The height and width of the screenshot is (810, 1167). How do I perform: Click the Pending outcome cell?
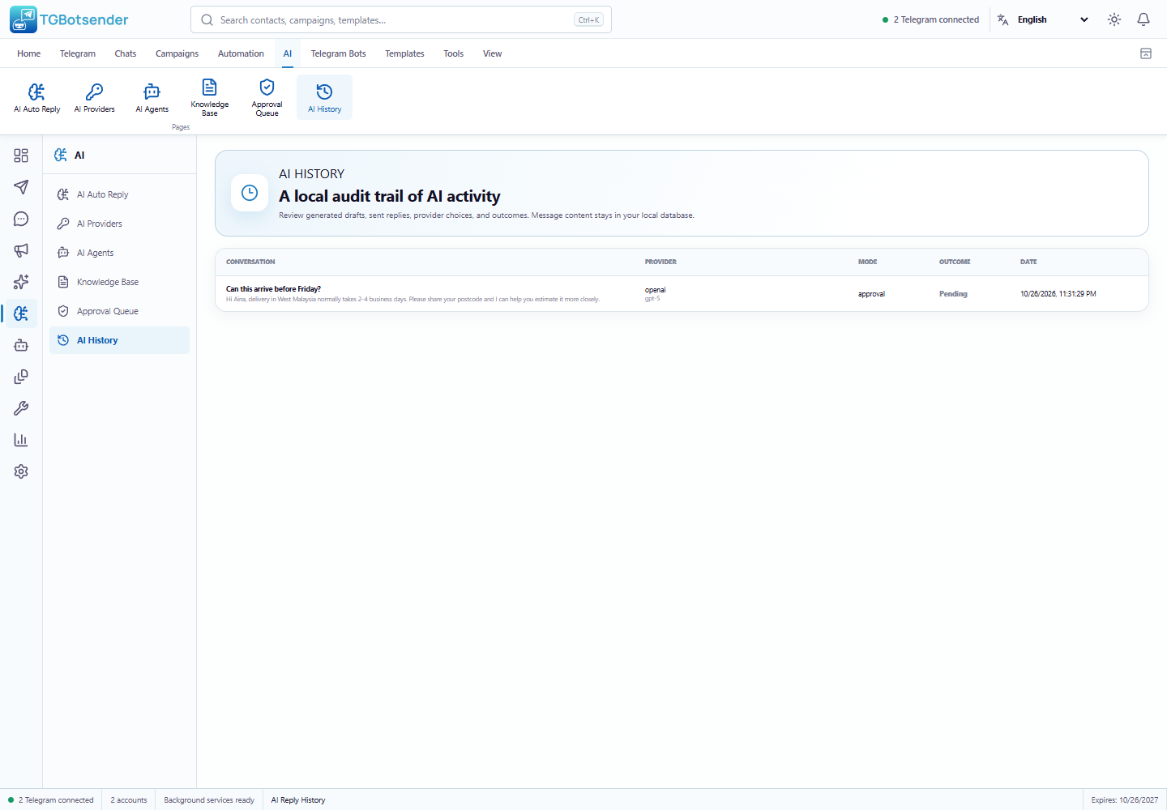coord(953,294)
